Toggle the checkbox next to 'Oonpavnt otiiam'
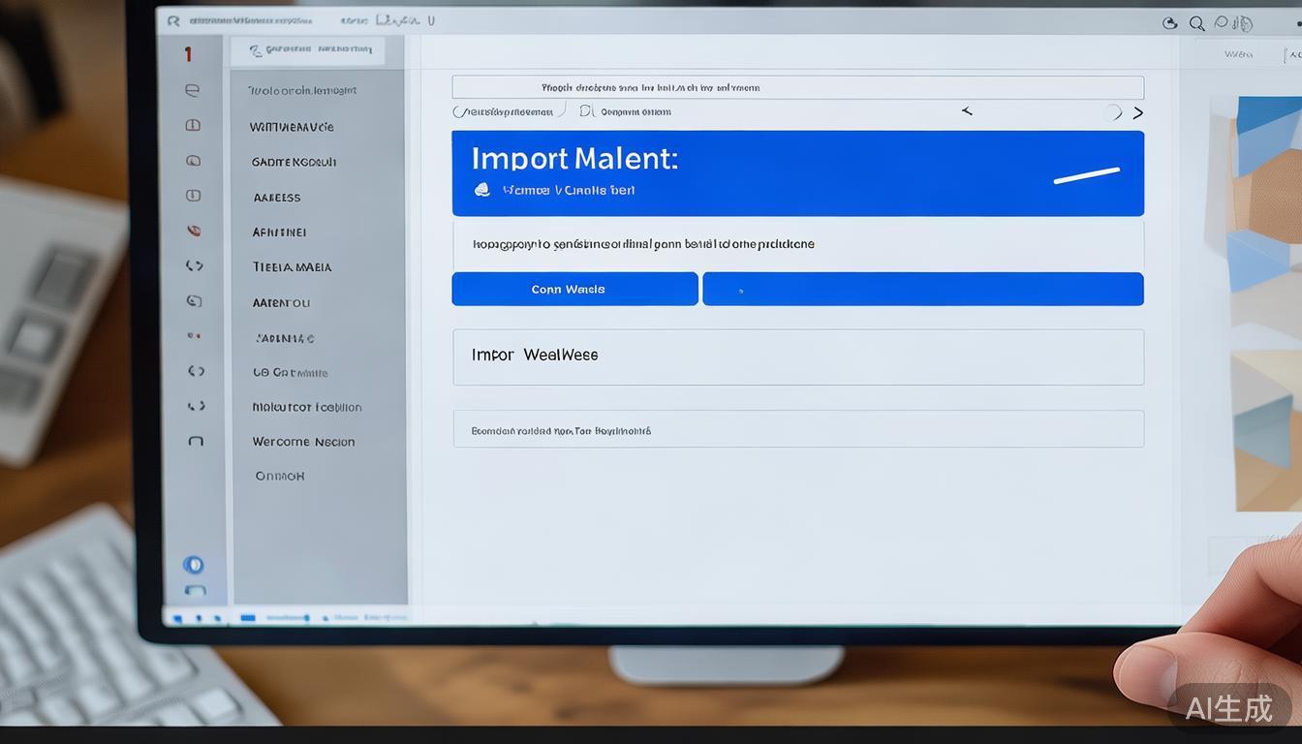Viewport: 1302px width, 744px height. 586,111
